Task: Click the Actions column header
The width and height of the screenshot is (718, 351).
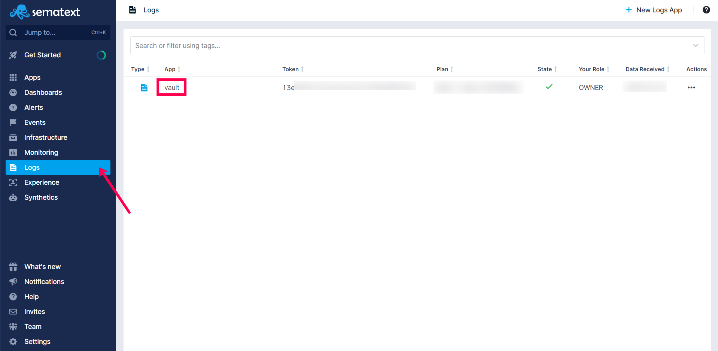Action: 696,69
